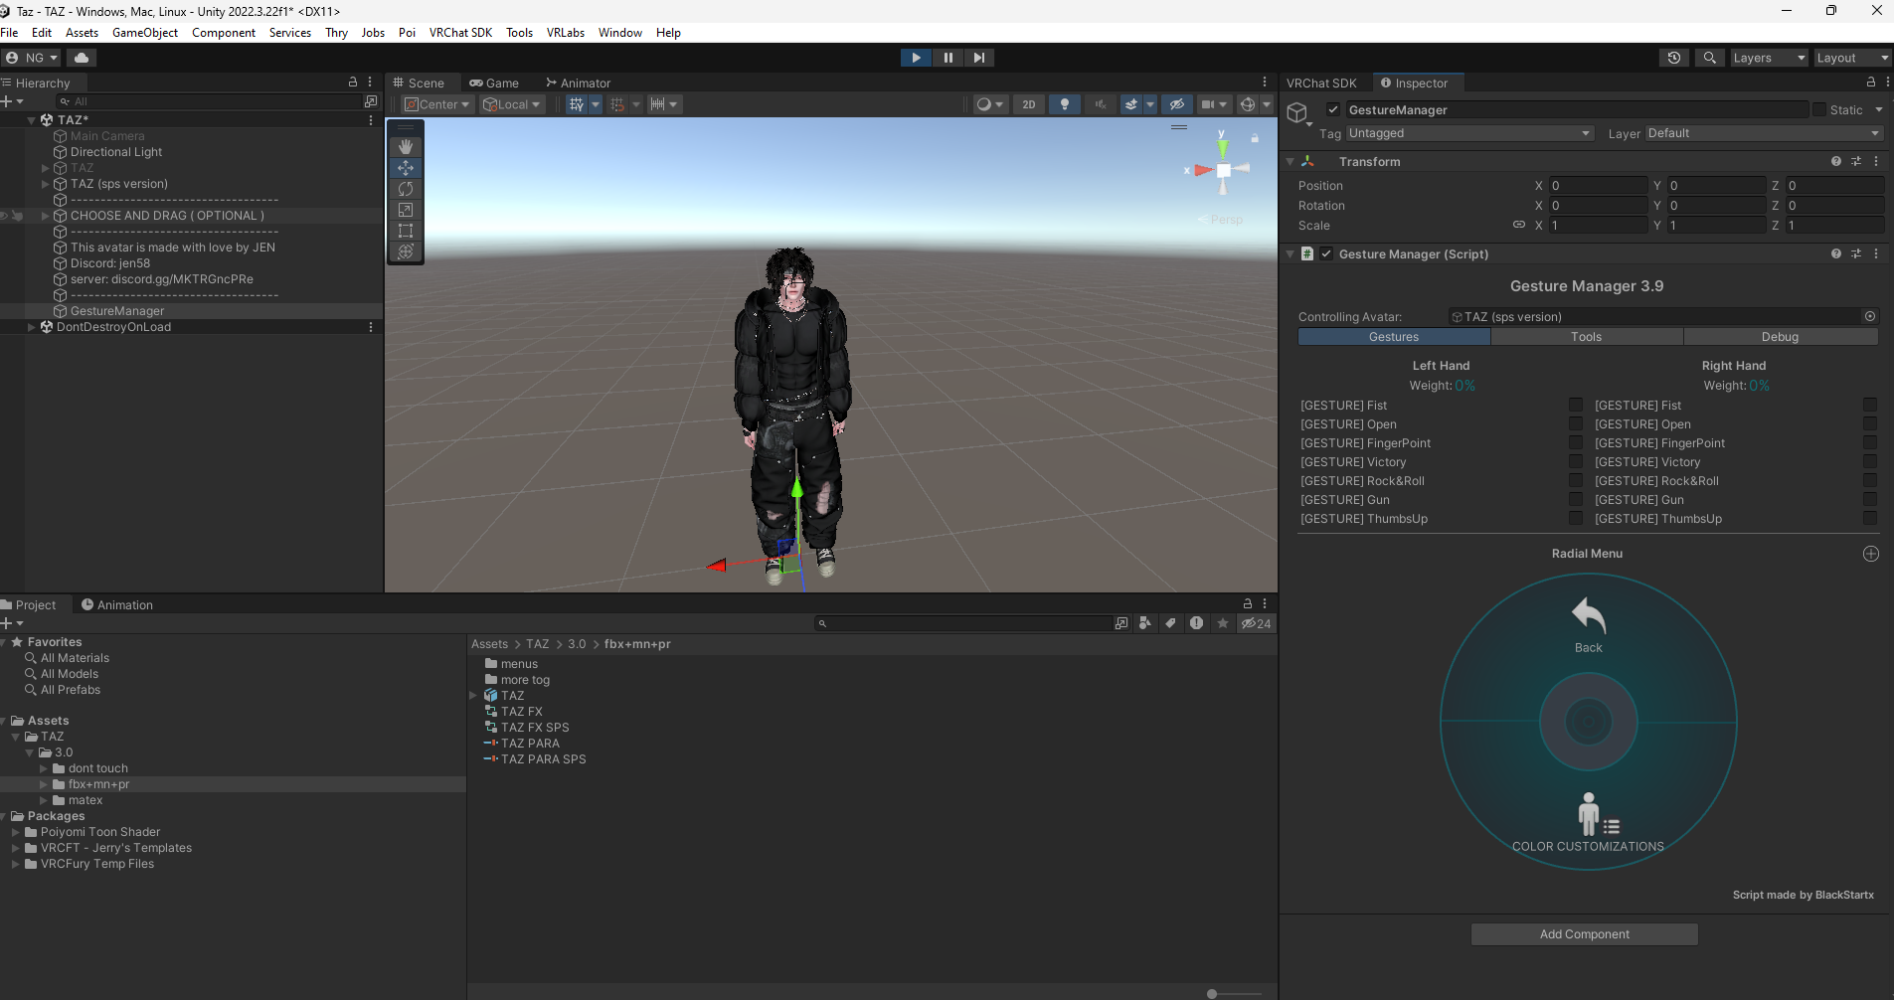The height and width of the screenshot is (1000, 1894).
Task: Enable left hand Fist gesture checkbox
Action: (1575, 405)
